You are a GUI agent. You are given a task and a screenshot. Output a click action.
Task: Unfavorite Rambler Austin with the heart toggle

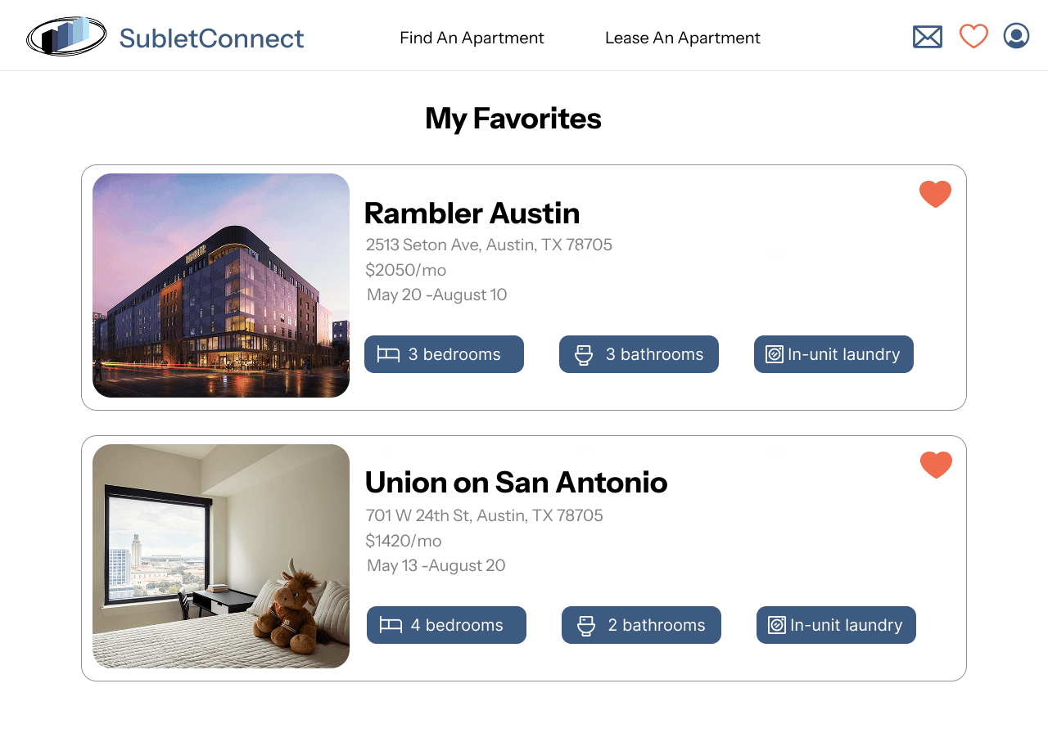pyautogui.click(x=935, y=195)
